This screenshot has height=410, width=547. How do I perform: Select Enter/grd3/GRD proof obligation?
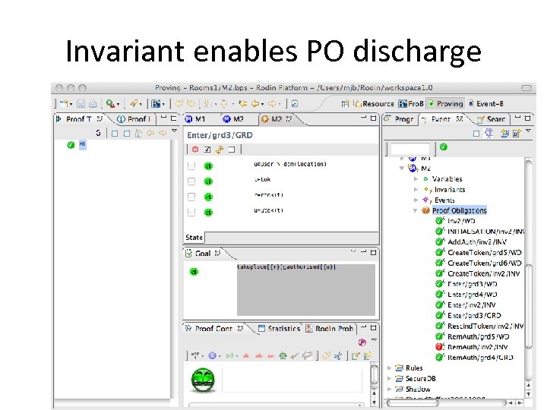pyautogui.click(x=469, y=316)
